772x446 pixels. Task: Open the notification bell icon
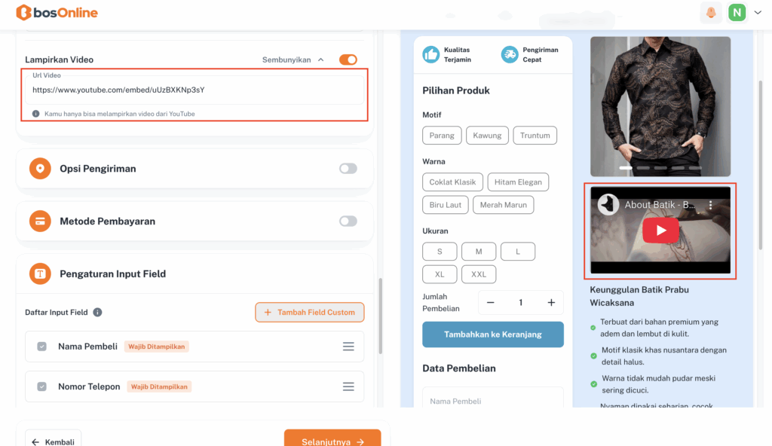(710, 13)
